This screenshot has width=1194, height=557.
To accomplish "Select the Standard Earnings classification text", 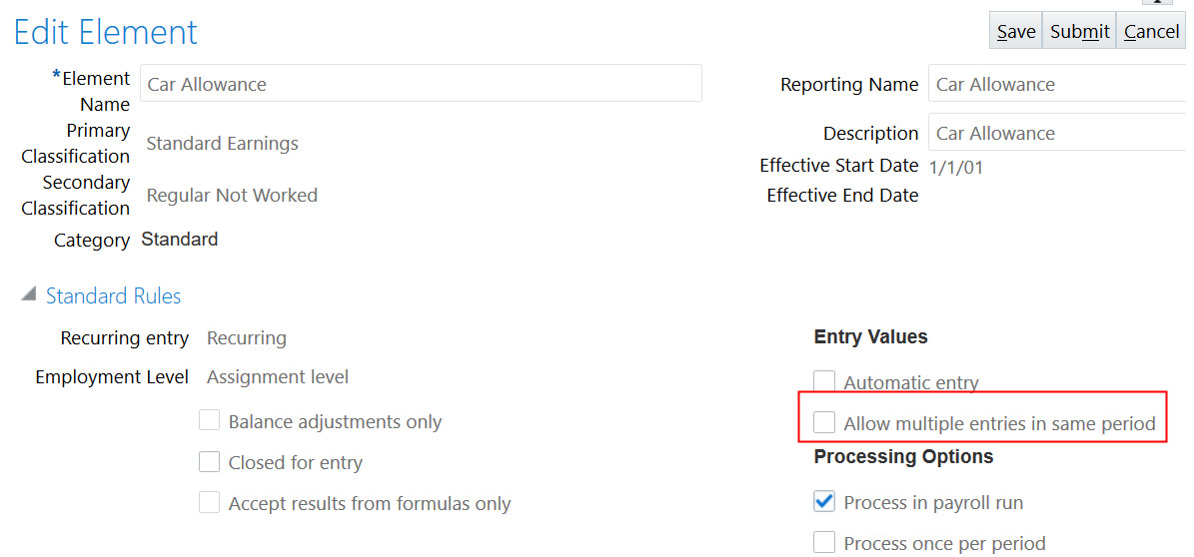I will [x=223, y=143].
